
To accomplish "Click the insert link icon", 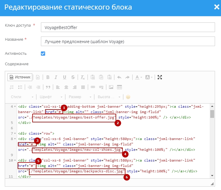I will click(x=93, y=87).
